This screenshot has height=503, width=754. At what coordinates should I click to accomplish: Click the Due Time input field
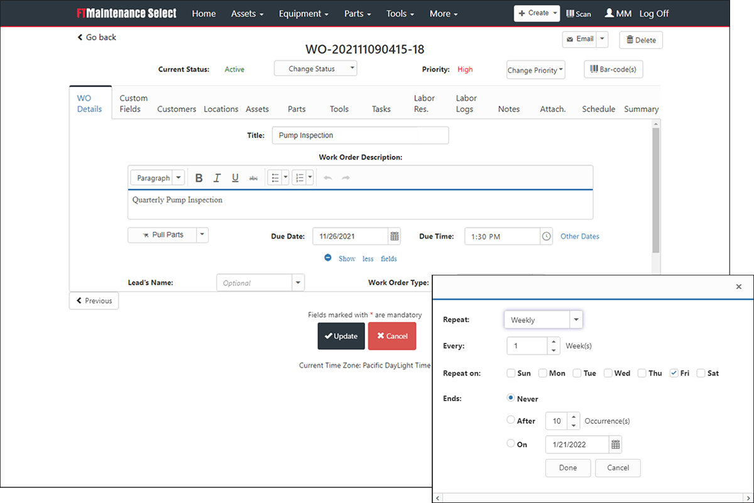pos(502,236)
